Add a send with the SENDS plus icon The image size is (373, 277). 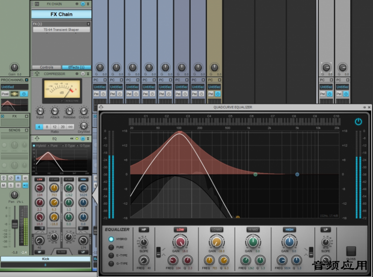[x=27, y=130]
